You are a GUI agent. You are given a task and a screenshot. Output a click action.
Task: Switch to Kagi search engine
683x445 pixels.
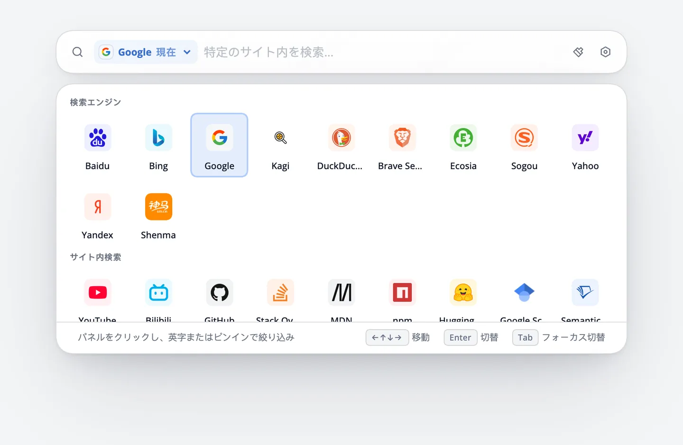(280, 145)
